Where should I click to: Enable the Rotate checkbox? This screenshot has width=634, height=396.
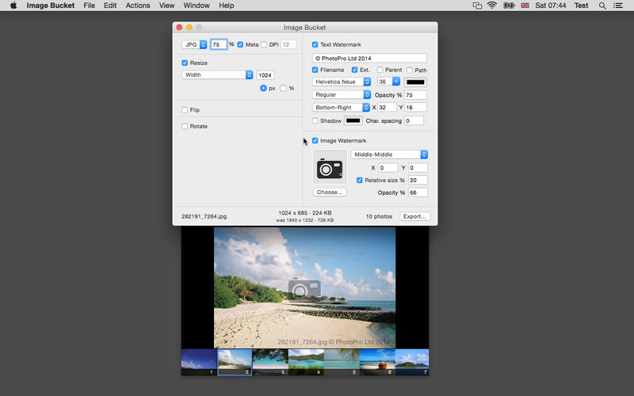click(x=185, y=126)
